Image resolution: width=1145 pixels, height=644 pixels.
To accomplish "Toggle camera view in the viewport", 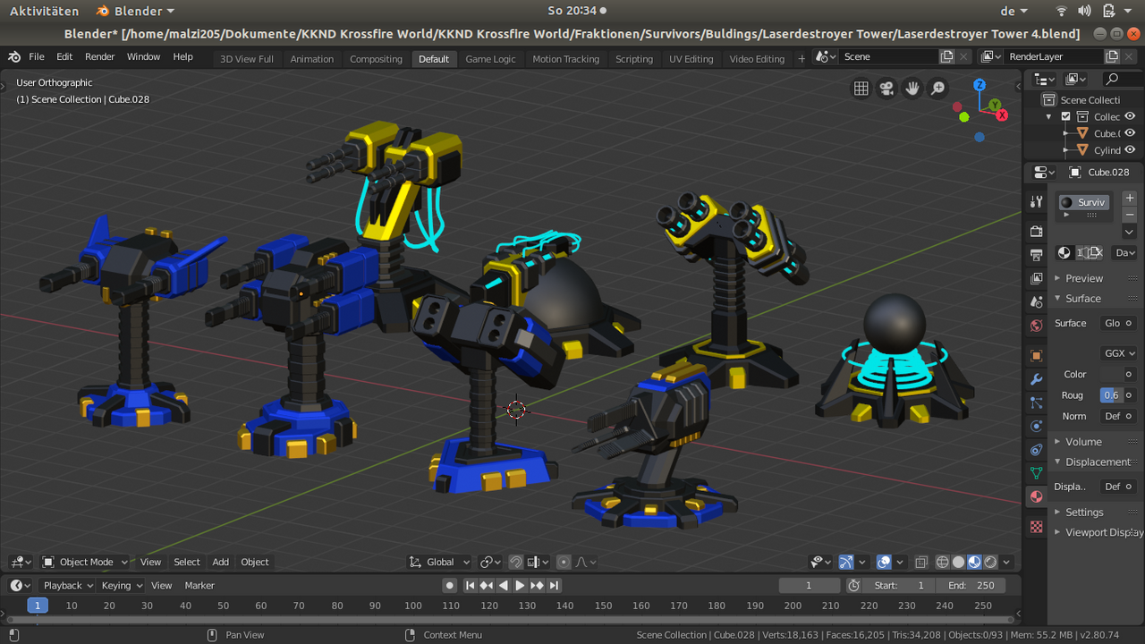I will point(886,88).
